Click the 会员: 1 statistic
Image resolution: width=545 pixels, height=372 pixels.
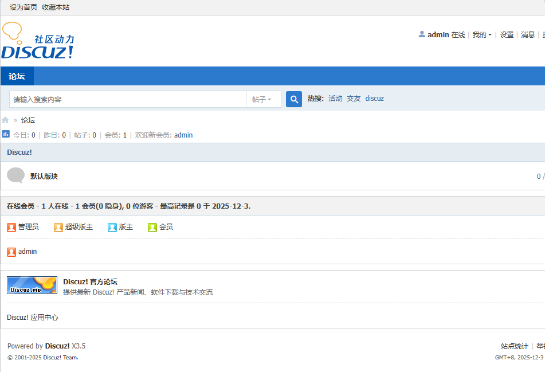pos(115,135)
